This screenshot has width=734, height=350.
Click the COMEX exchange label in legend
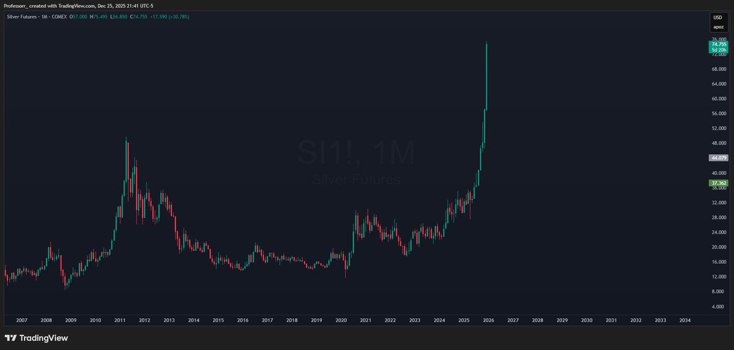click(59, 17)
